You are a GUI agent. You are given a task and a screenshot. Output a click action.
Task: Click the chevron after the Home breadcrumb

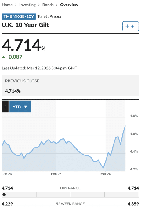click(16, 5)
